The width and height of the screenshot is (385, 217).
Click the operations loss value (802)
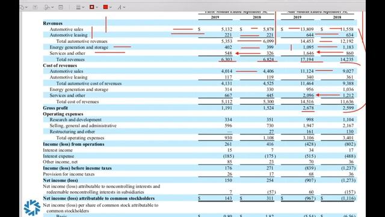pos(350,144)
